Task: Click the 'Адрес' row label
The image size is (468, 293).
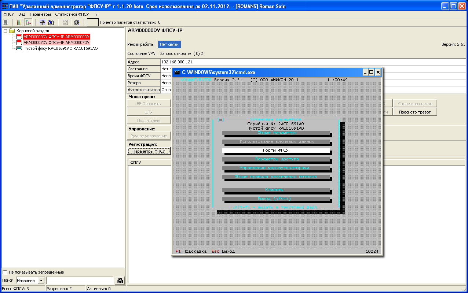Action: point(144,62)
